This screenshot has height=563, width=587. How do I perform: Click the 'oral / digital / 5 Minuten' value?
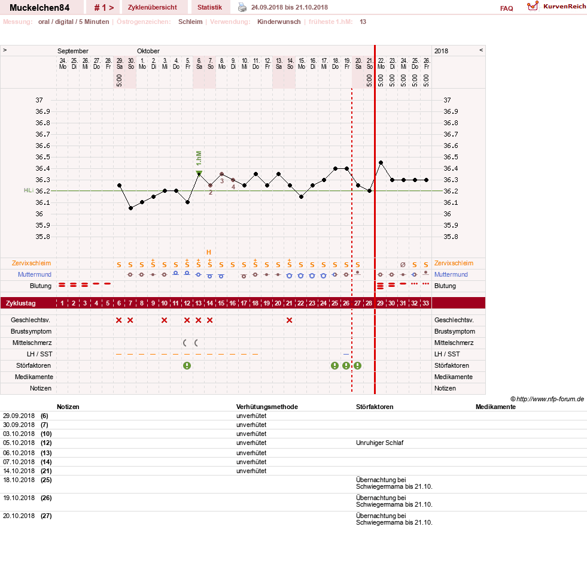(x=74, y=22)
